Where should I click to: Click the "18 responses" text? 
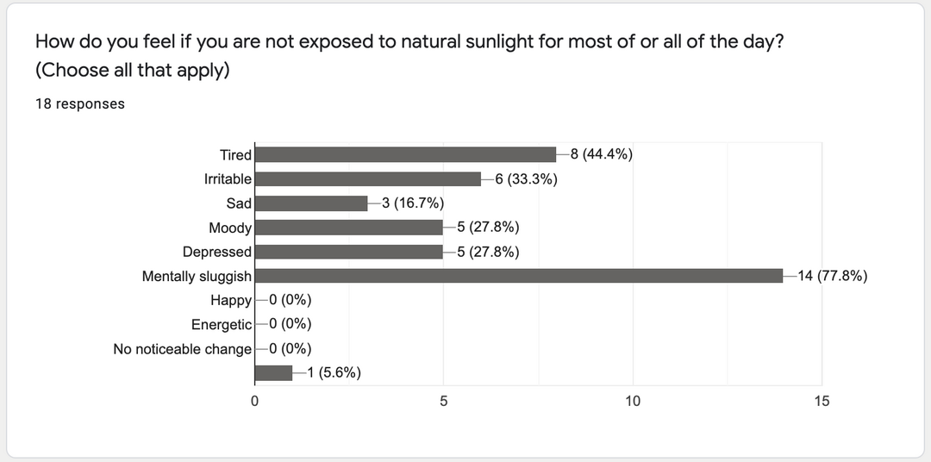(x=79, y=104)
